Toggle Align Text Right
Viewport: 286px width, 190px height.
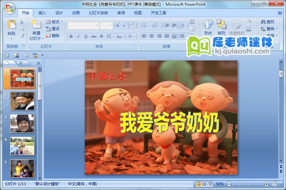pos(159,36)
